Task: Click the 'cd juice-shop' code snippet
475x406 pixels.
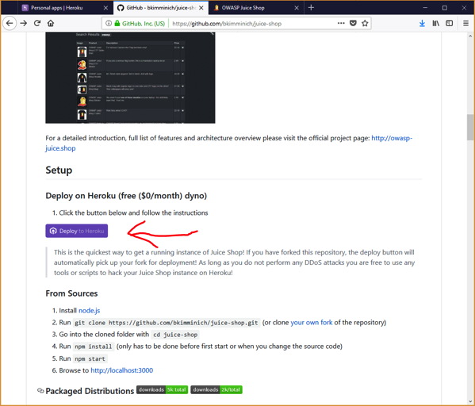Action: (175, 335)
